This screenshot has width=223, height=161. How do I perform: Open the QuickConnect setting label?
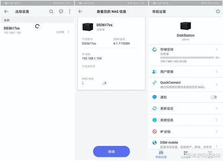(170, 82)
